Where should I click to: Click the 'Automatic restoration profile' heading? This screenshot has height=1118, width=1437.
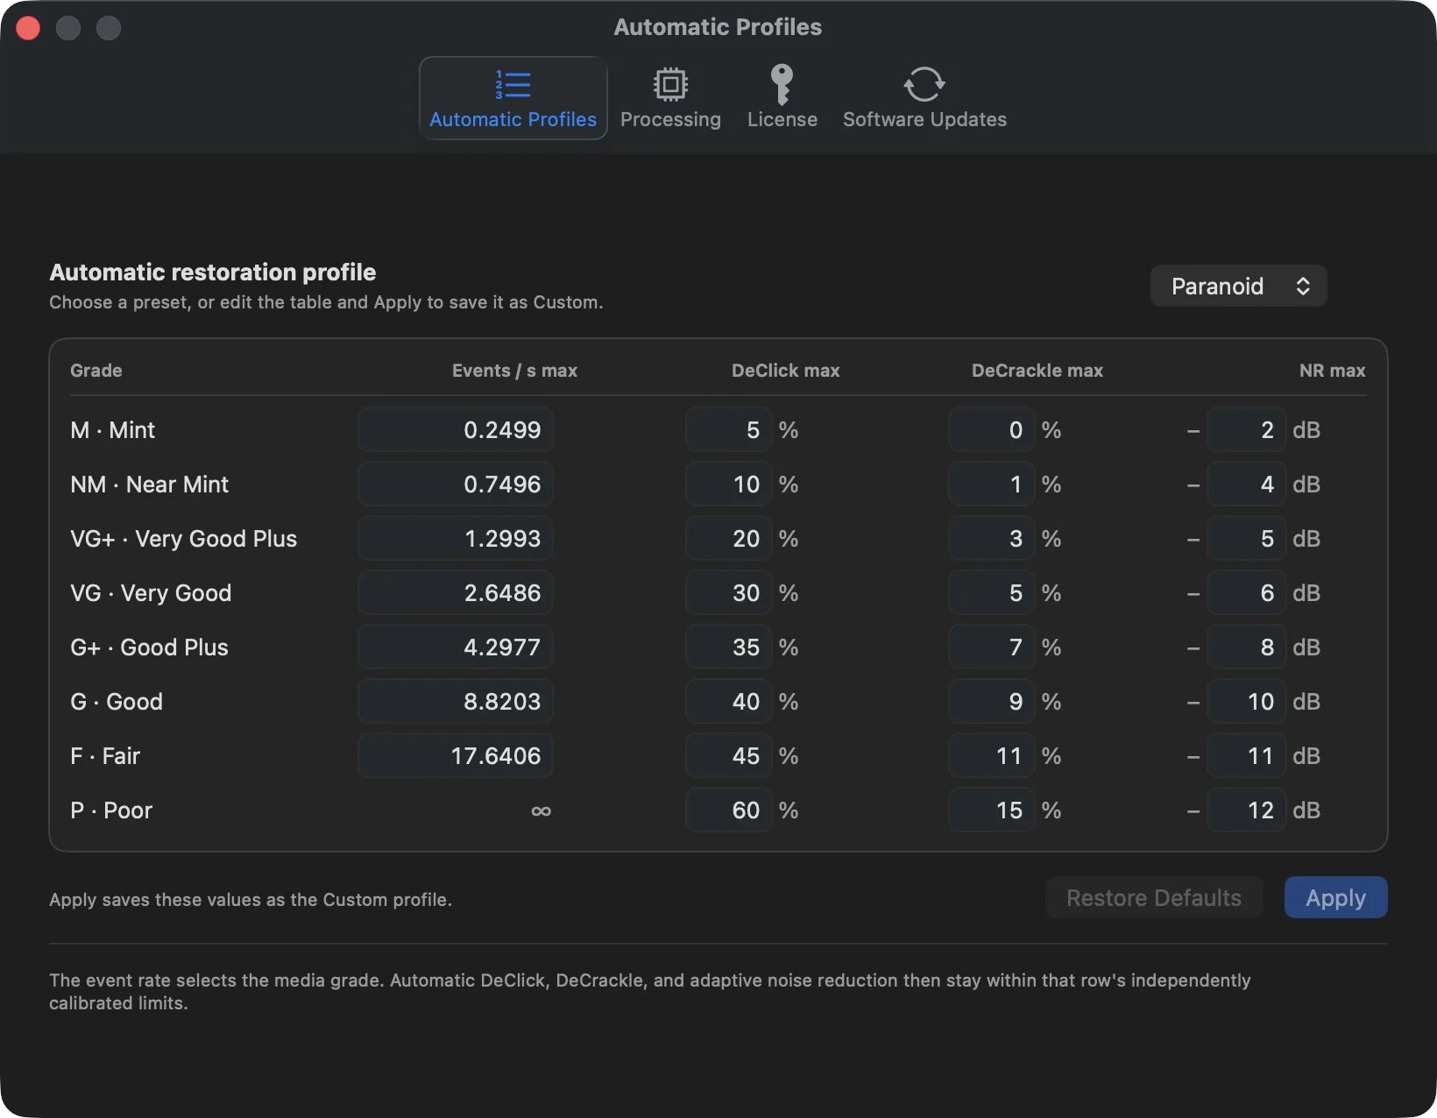click(213, 272)
